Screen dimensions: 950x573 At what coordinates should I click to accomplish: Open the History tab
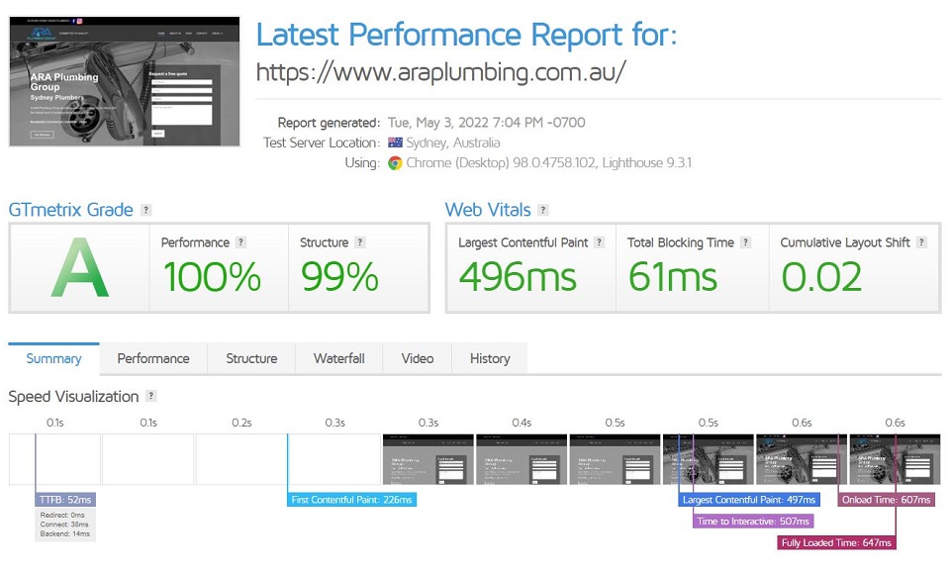click(x=490, y=358)
